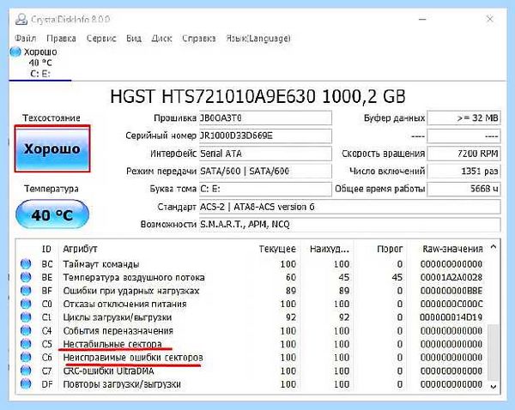
Task: Click status orb for C5 row
Action: [26, 344]
